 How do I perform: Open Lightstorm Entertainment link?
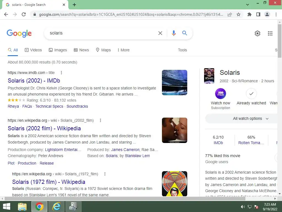pyautogui.click(x=63, y=150)
